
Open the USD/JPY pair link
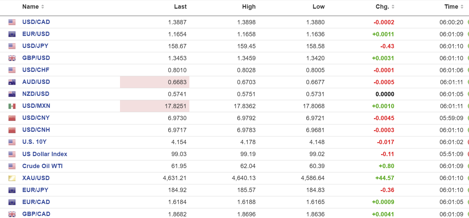[x=35, y=46]
